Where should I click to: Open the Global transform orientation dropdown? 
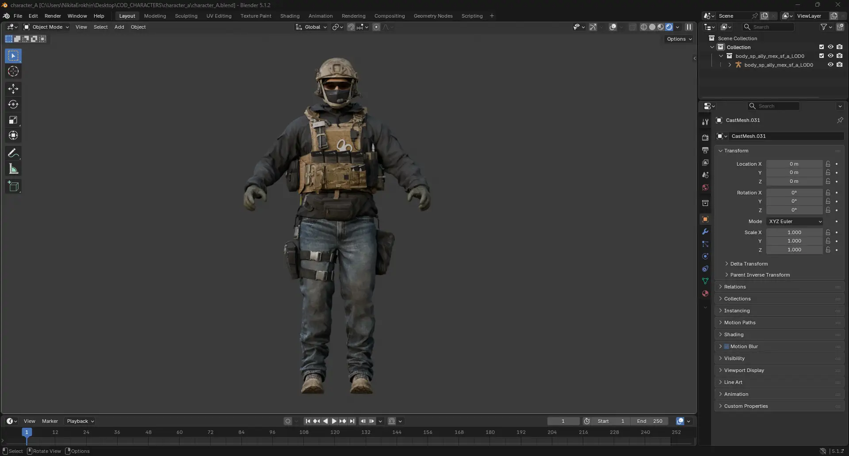pyautogui.click(x=312, y=27)
